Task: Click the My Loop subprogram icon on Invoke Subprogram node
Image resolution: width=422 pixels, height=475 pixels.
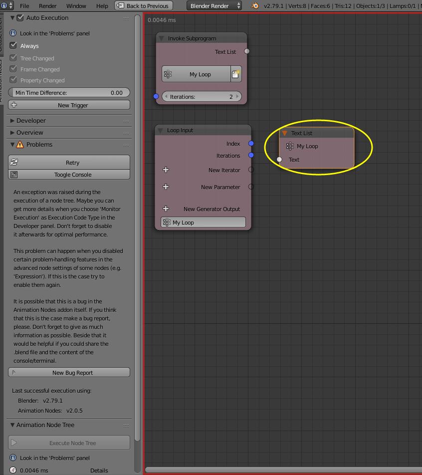Action: point(168,73)
